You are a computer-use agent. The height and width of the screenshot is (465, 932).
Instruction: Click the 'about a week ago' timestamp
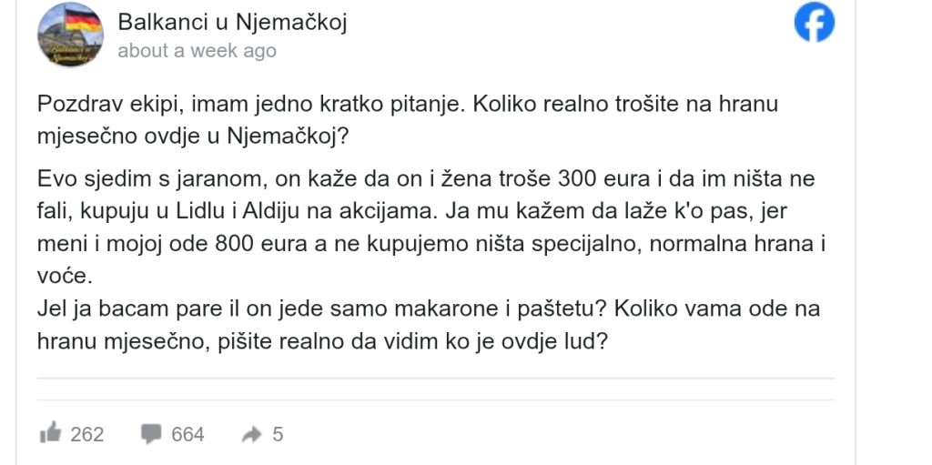click(x=197, y=51)
